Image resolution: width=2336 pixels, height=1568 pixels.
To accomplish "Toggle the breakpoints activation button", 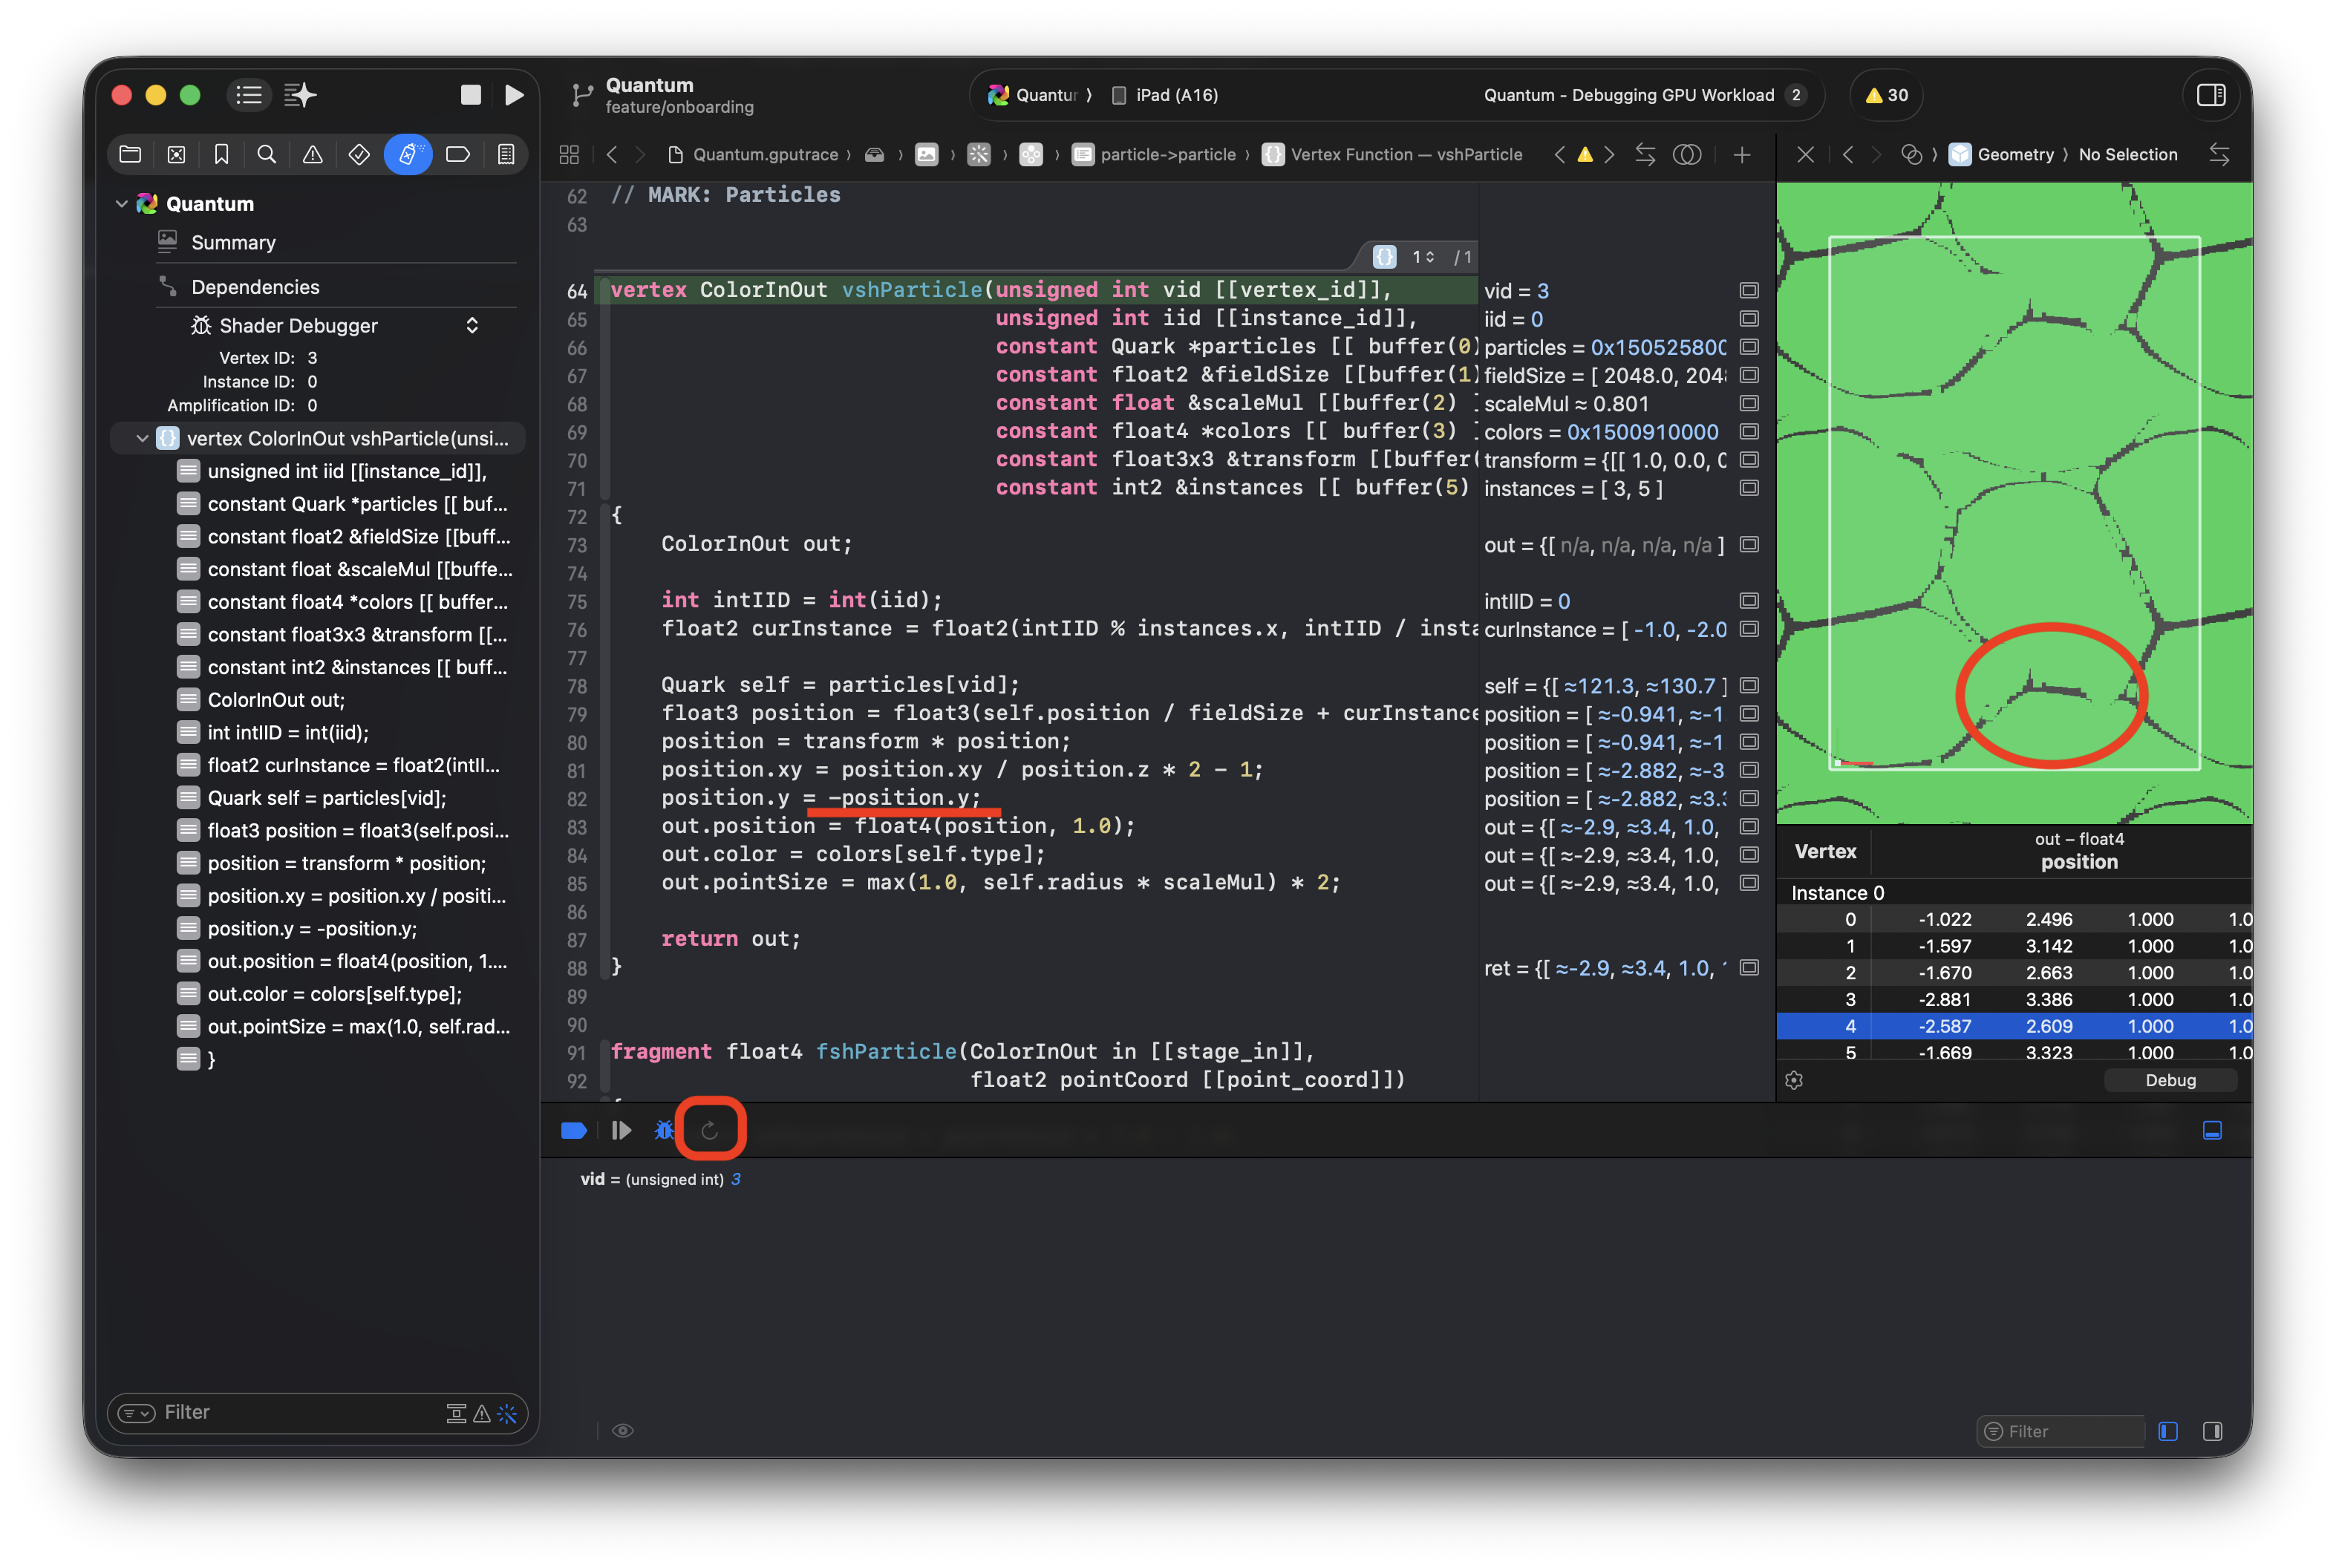I will click(x=574, y=1130).
